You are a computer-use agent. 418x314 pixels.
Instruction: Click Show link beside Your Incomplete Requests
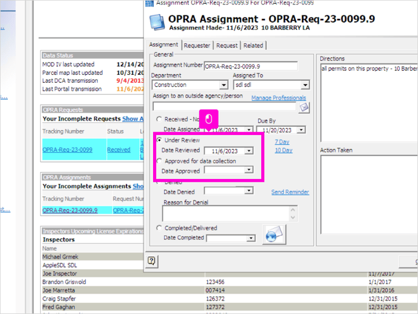(x=133, y=119)
